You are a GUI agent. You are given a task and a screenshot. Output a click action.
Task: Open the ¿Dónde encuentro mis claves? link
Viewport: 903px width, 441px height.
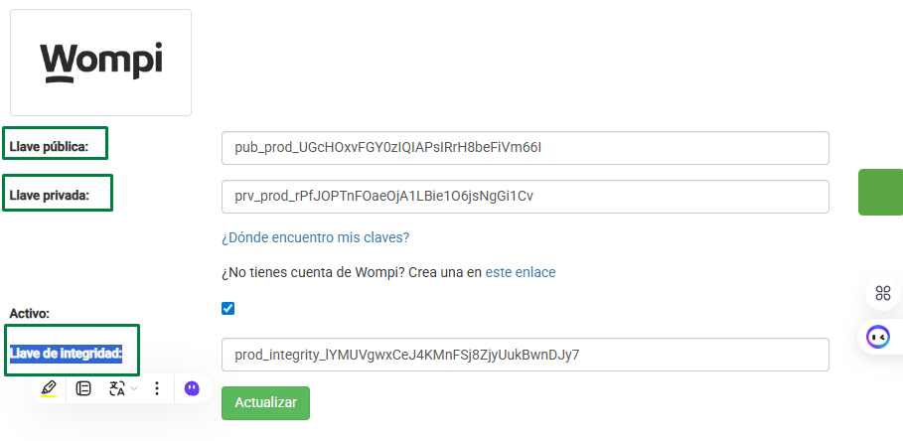[x=316, y=237]
